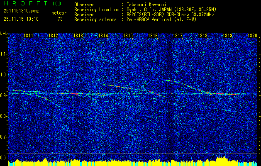Click antenna 2el-HB9CV Vertical text
261x166 pixels.
click(161, 20)
